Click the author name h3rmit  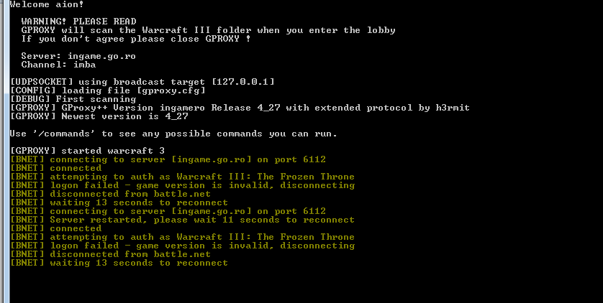pyautogui.click(x=452, y=108)
